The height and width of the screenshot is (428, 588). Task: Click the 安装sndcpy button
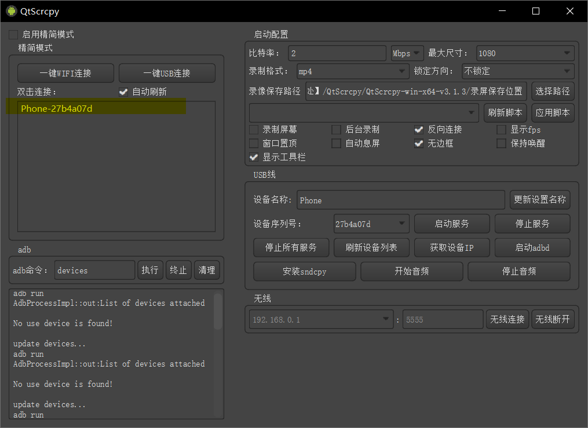(305, 272)
